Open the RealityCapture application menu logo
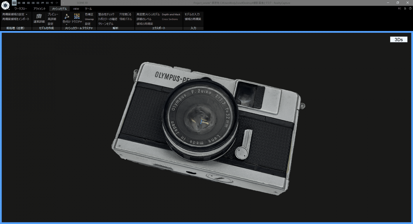Image resolution: width=413 pixels, height=224 pixels. [5, 5]
